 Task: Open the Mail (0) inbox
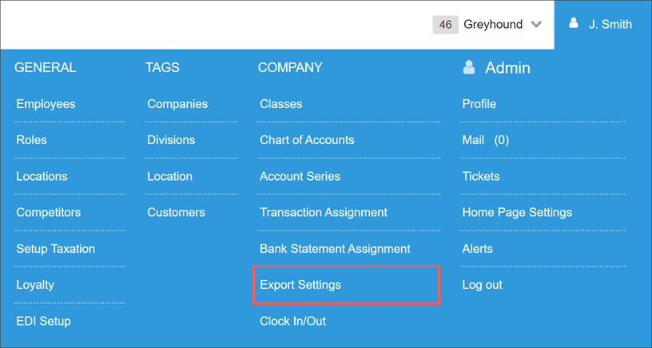tap(486, 140)
